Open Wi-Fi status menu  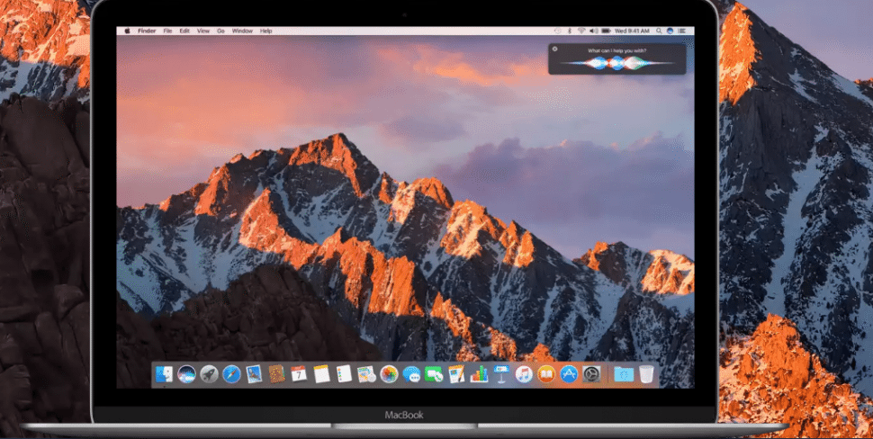pyautogui.click(x=581, y=31)
